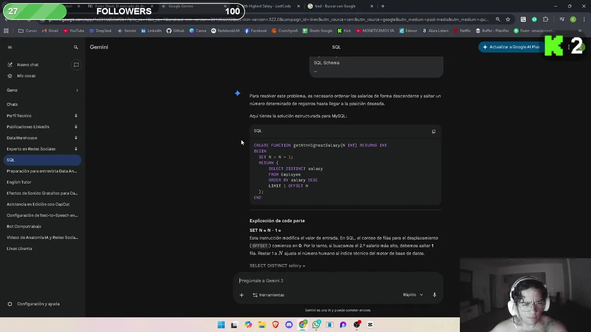Open File Explorer from the taskbar
This screenshot has height=332, width=591.
pos(262,325)
